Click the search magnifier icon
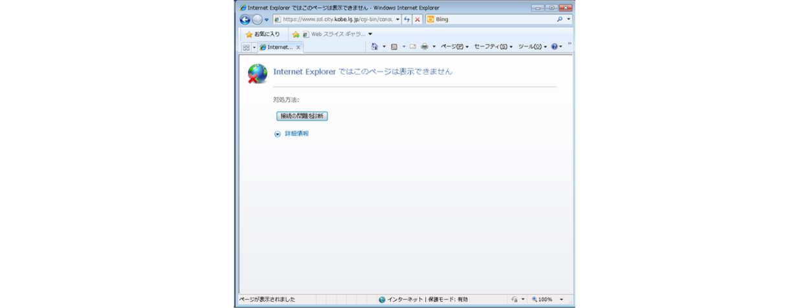The height and width of the screenshot is (308, 809). tap(560, 19)
